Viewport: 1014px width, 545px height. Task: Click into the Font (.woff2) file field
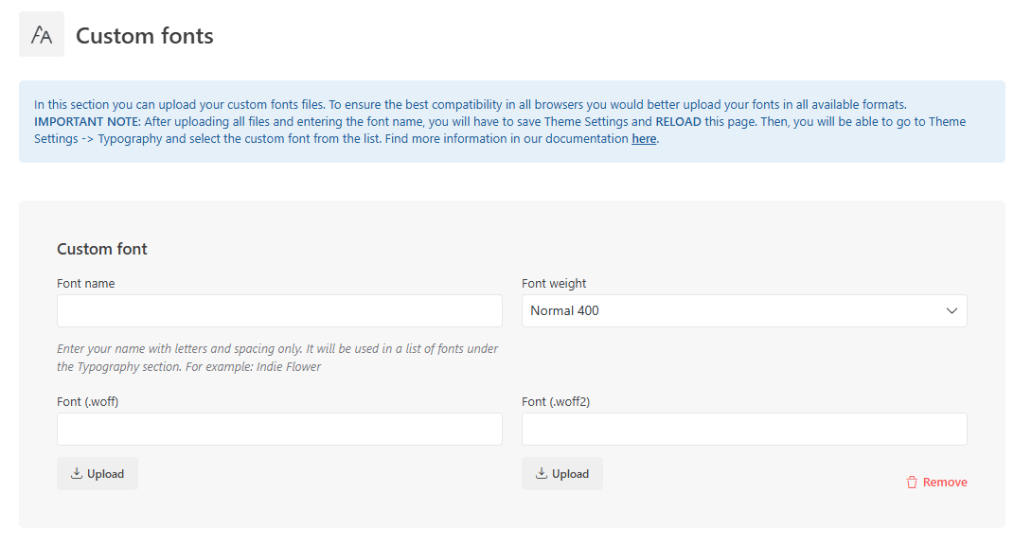[744, 430]
